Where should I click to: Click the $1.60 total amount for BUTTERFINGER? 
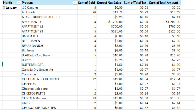[x=176, y=65]
